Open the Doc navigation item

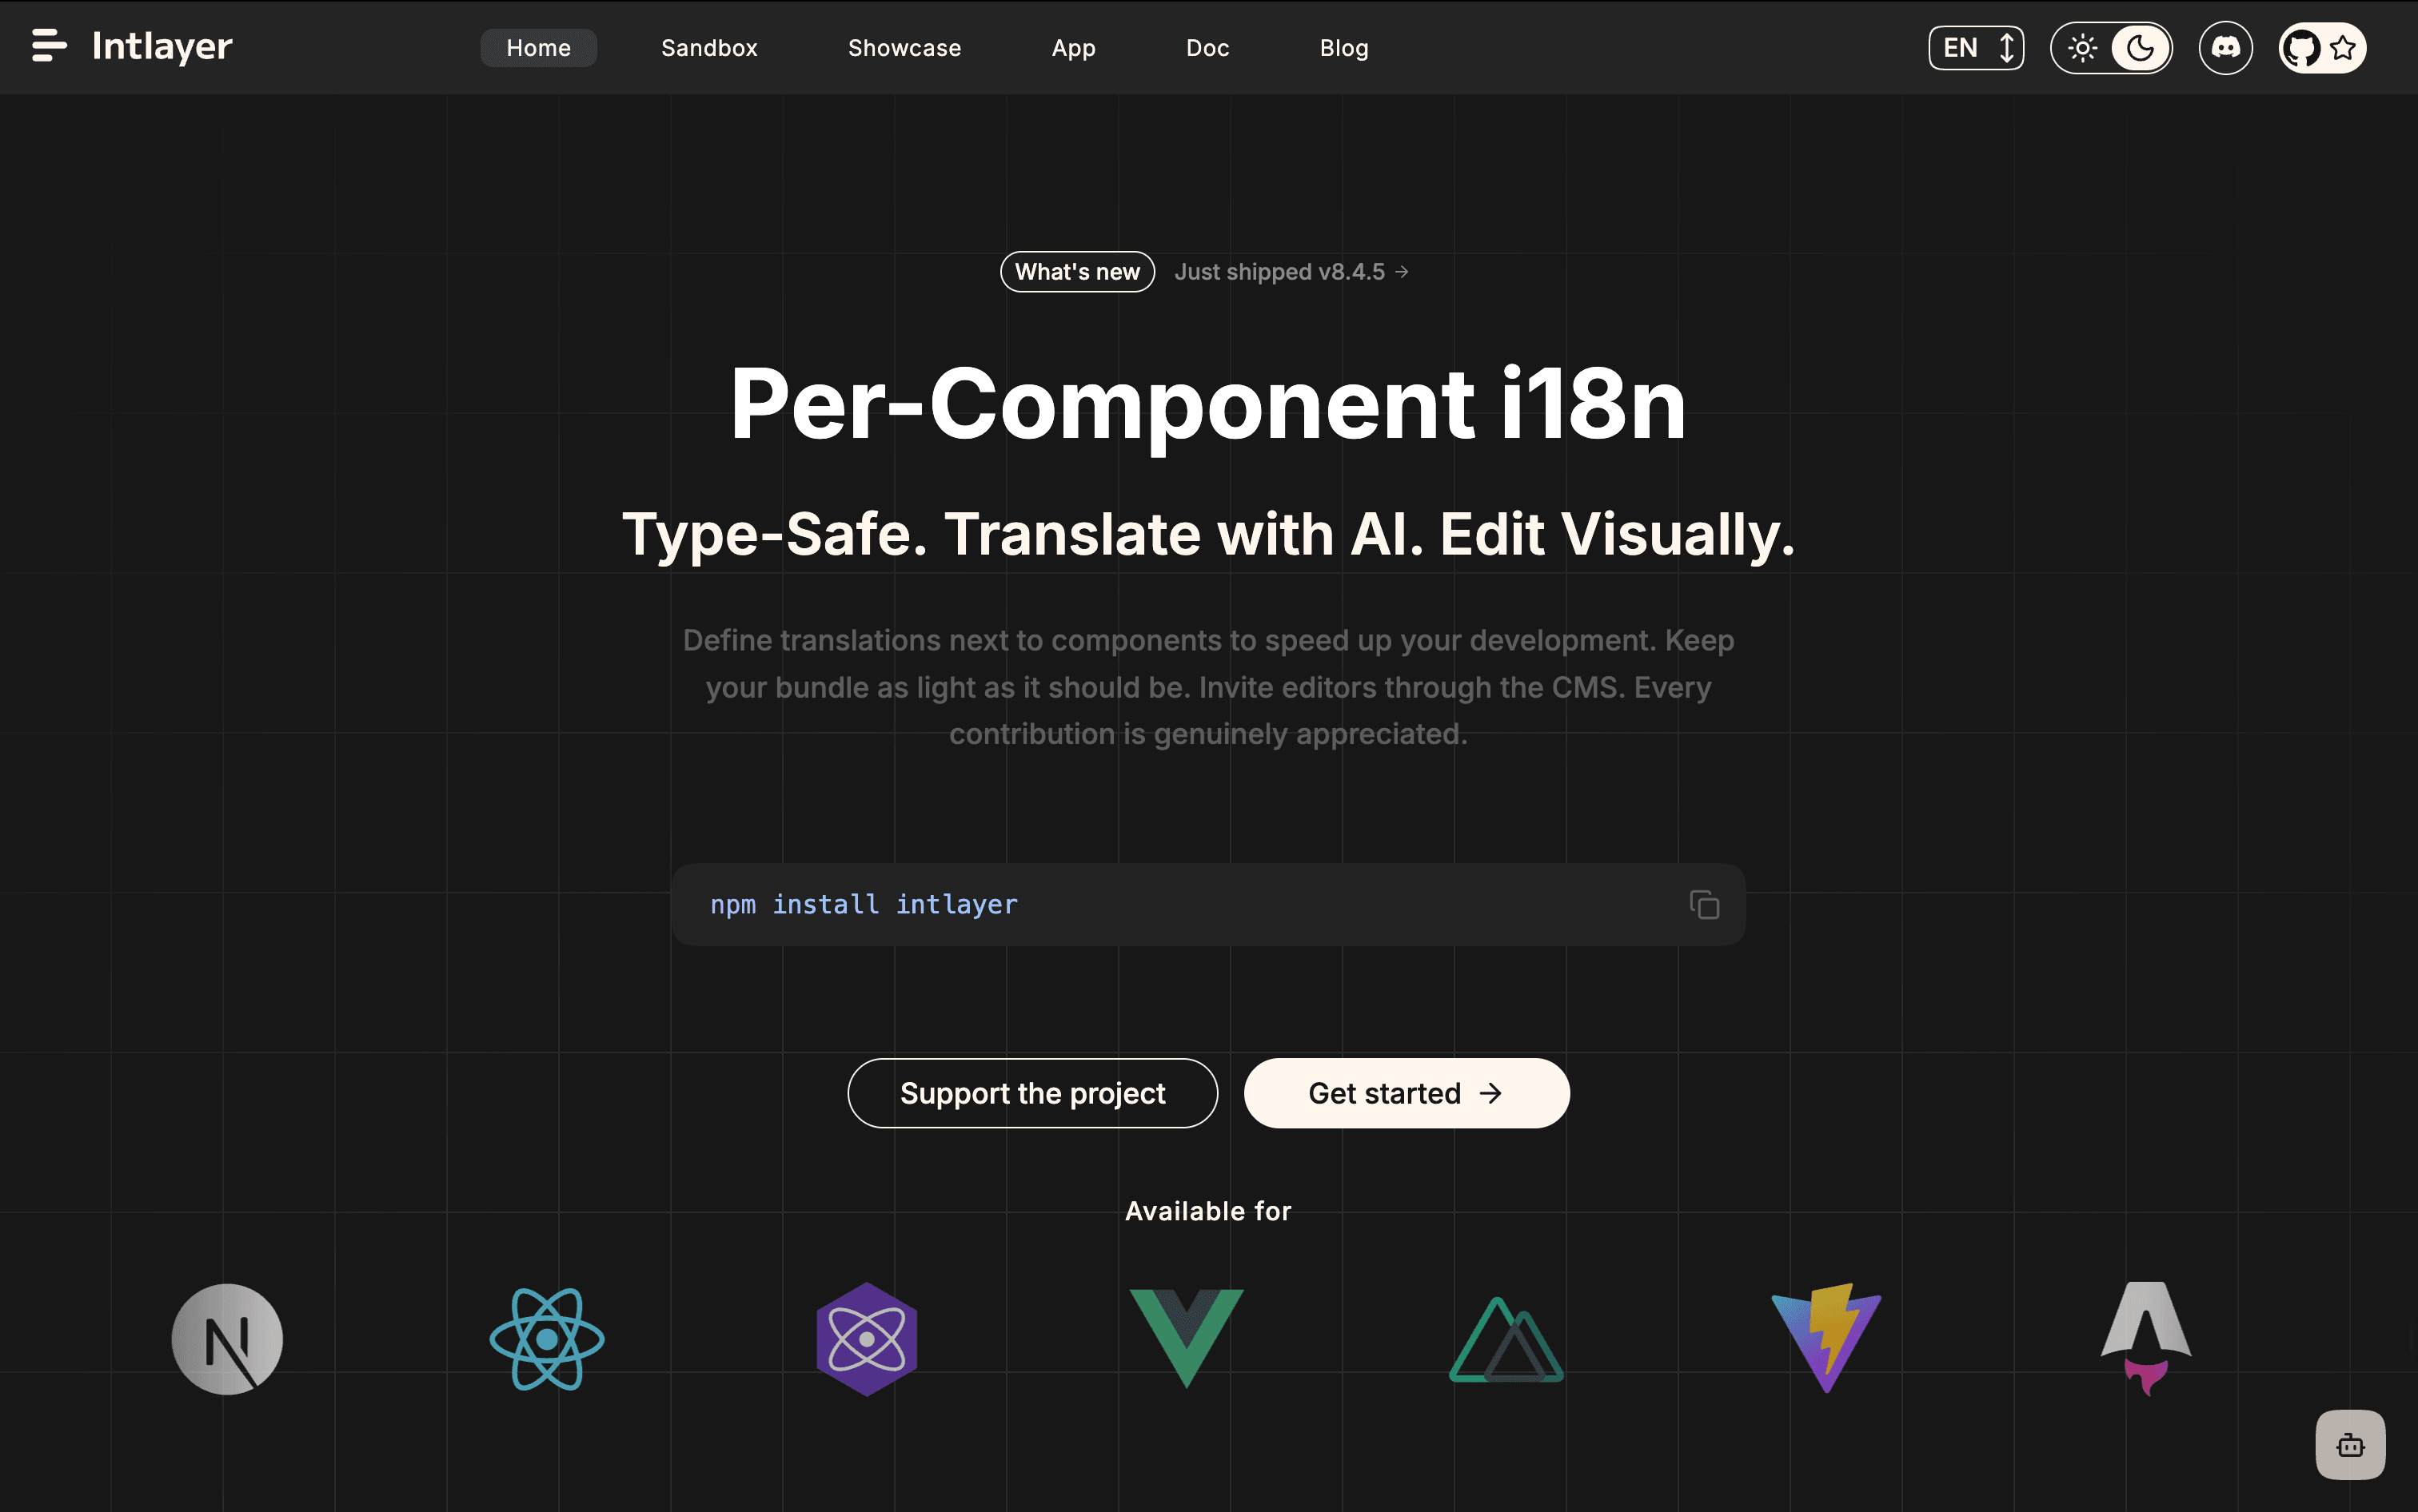1207,47
